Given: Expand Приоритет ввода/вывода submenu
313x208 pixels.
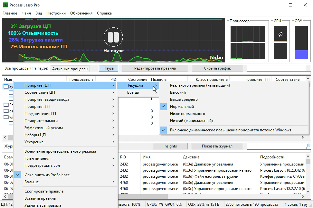Looking at the screenshot, I should click(65, 99).
